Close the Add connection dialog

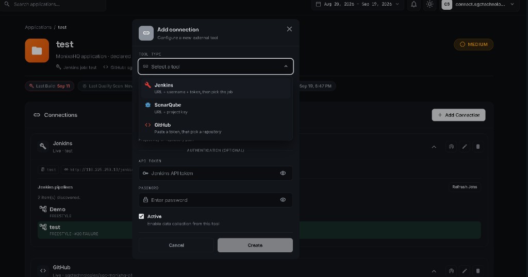[289, 29]
